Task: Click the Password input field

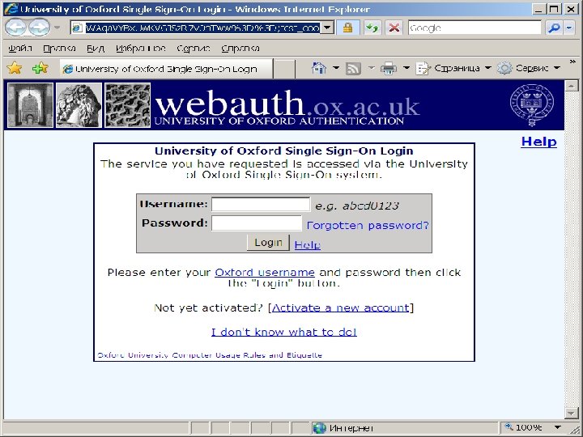Action: click(x=257, y=223)
